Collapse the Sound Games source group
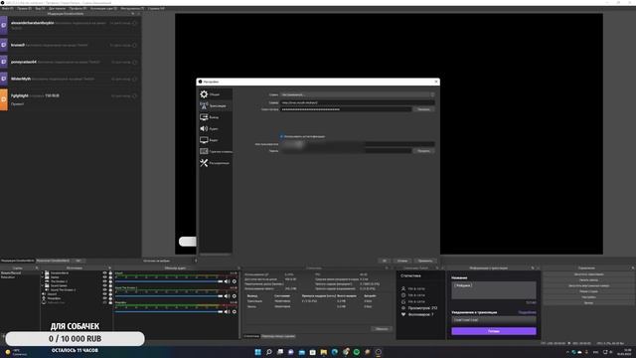 tap(43, 285)
